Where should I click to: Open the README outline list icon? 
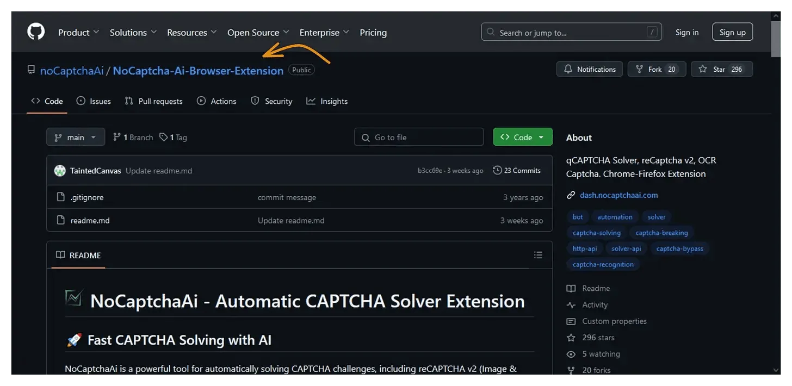(538, 255)
